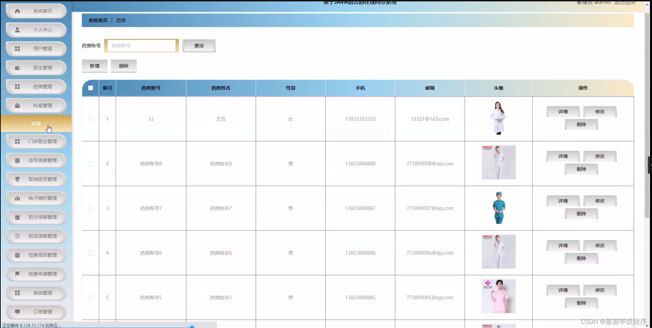Expand the 药方信息管理 menu

36,217
